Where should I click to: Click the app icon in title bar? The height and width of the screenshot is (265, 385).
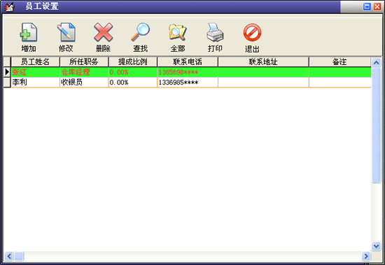[x=10, y=6]
